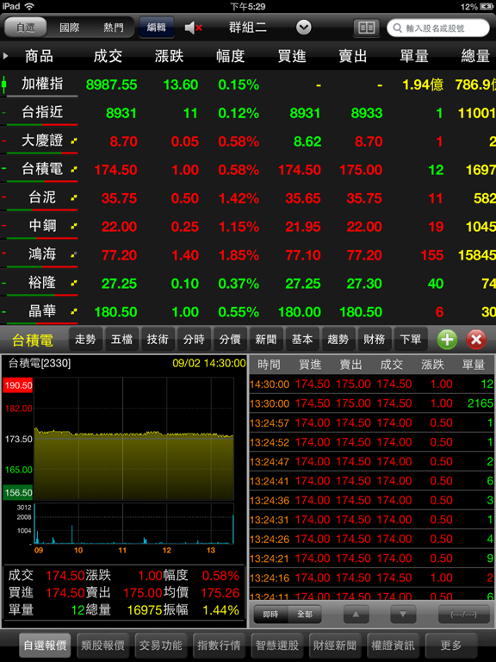The width and height of the screenshot is (496, 662).
Task: Select the 鴻海 stock row
Action: click(x=248, y=254)
